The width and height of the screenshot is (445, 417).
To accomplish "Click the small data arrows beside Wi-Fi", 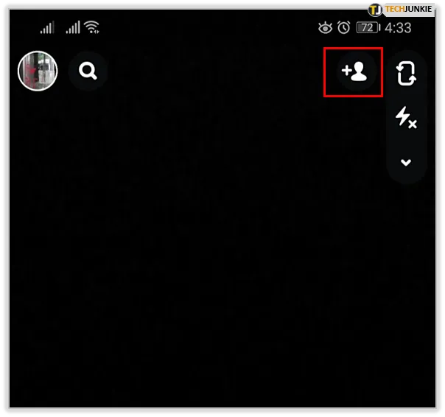I will coord(97,32).
